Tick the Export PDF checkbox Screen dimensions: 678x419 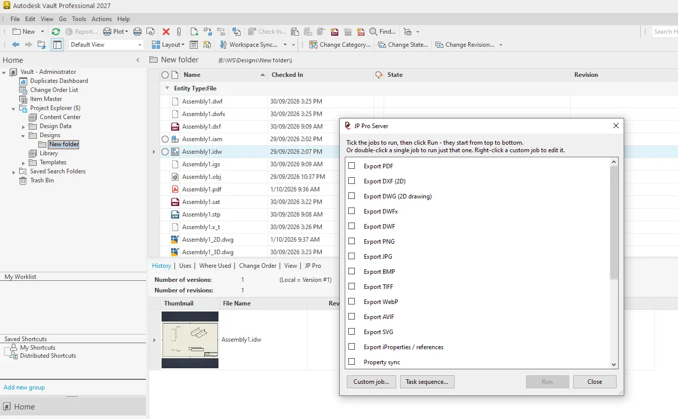(x=352, y=166)
